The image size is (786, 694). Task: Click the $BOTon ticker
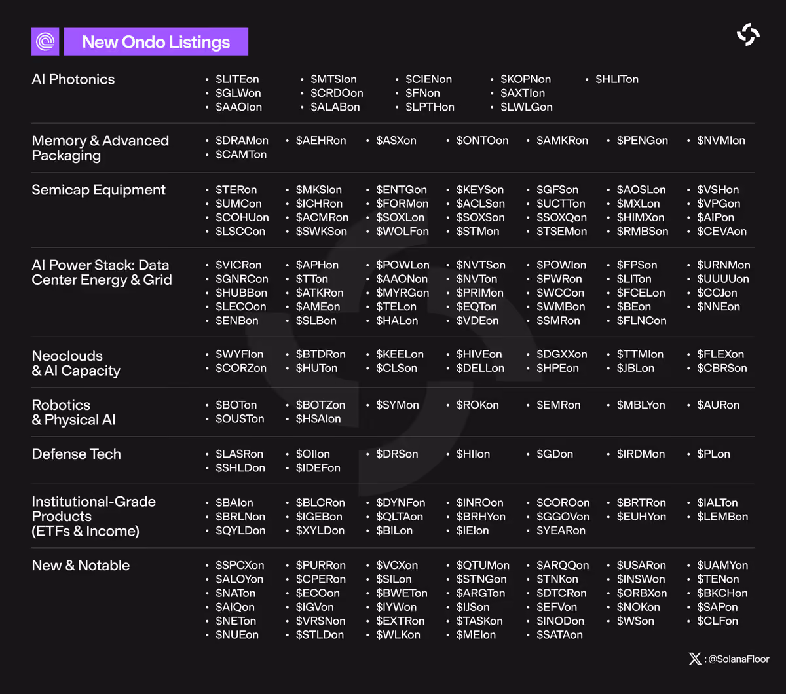(x=236, y=405)
